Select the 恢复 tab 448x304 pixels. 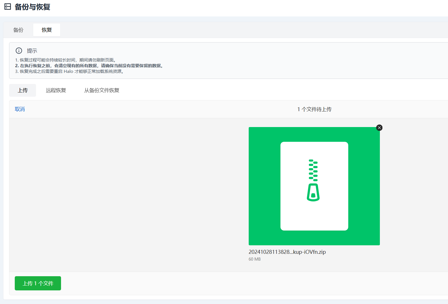tap(47, 30)
